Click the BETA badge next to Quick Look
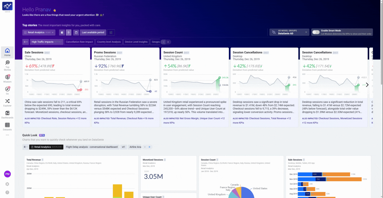Viewport: 383px width, 198px height. coord(42,135)
